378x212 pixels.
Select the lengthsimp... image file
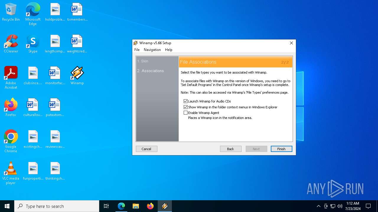(55, 44)
